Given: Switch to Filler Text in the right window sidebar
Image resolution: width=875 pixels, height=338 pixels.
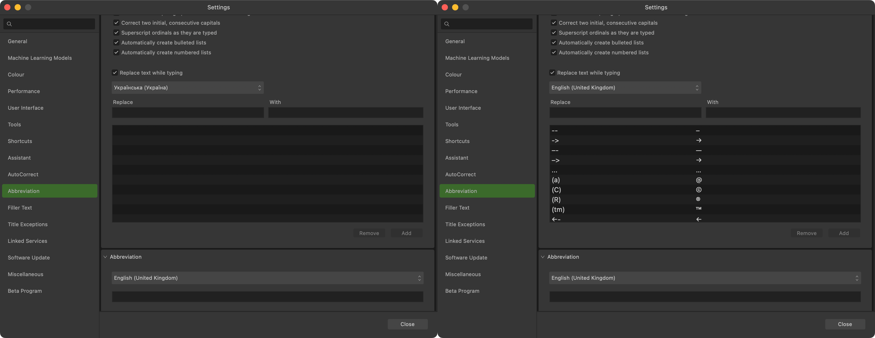Looking at the screenshot, I should coord(457,207).
